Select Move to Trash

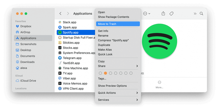coord(118,24)
